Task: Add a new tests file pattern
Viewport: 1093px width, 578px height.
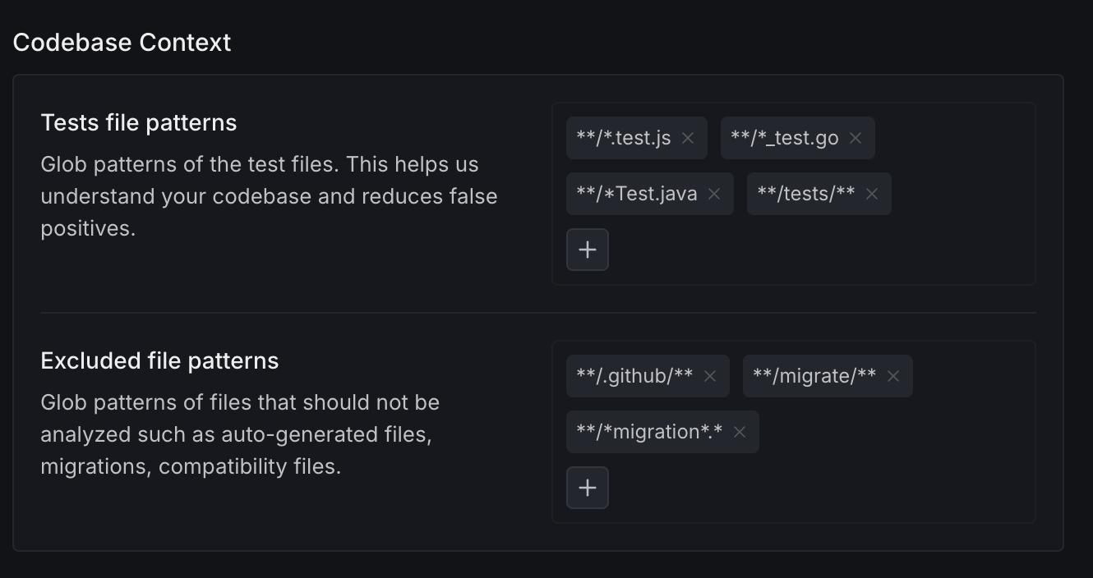Action: [588, 250]
